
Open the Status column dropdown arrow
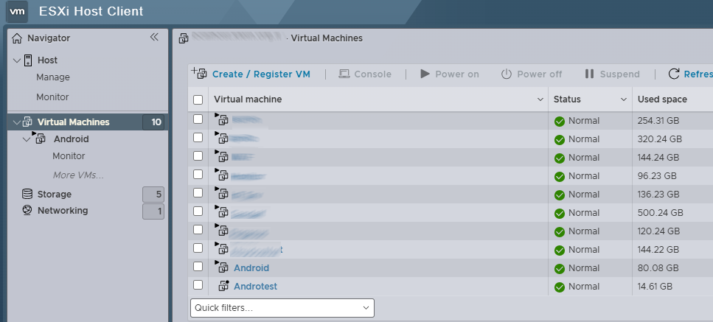click(x=624, y=99)
